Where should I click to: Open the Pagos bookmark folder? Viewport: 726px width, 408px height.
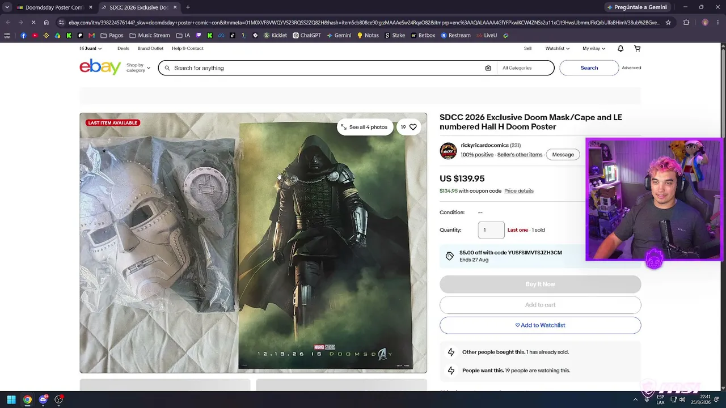(x=112, y=35)
